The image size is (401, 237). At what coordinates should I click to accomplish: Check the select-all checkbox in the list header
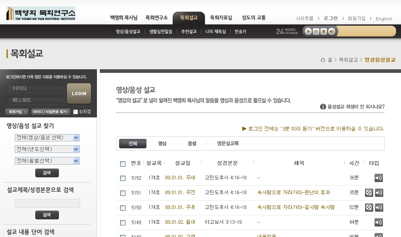[123, 164]
